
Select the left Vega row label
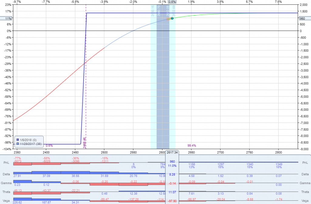pos(6,200)
